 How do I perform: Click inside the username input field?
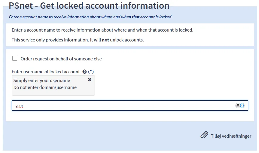click(120, 106)
